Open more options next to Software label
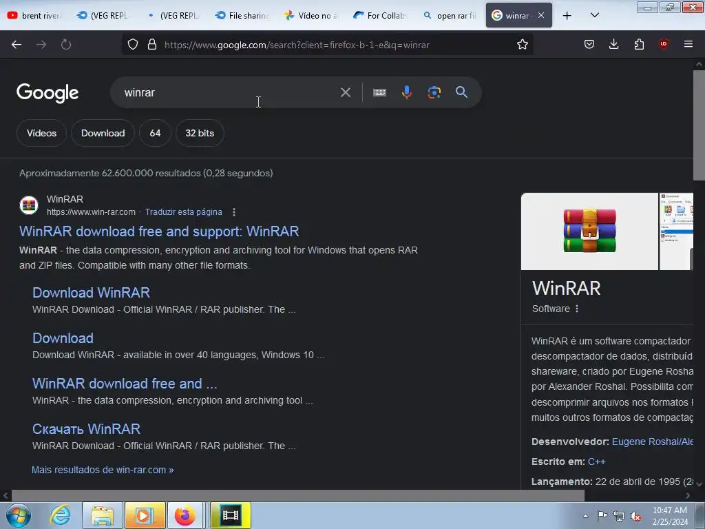Viewport: 705px width, 529px height. tap(577, 309)
